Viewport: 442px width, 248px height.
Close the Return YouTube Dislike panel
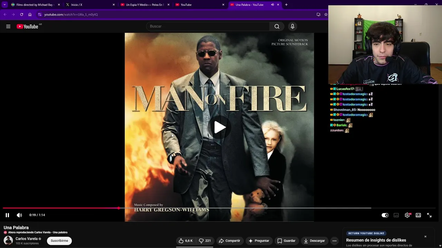(x=425, y=237)
